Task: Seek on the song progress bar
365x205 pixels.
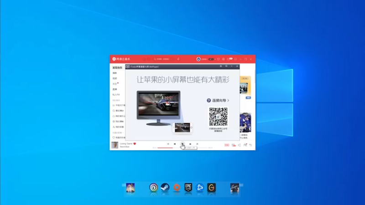Action: (x=182, y=148)
